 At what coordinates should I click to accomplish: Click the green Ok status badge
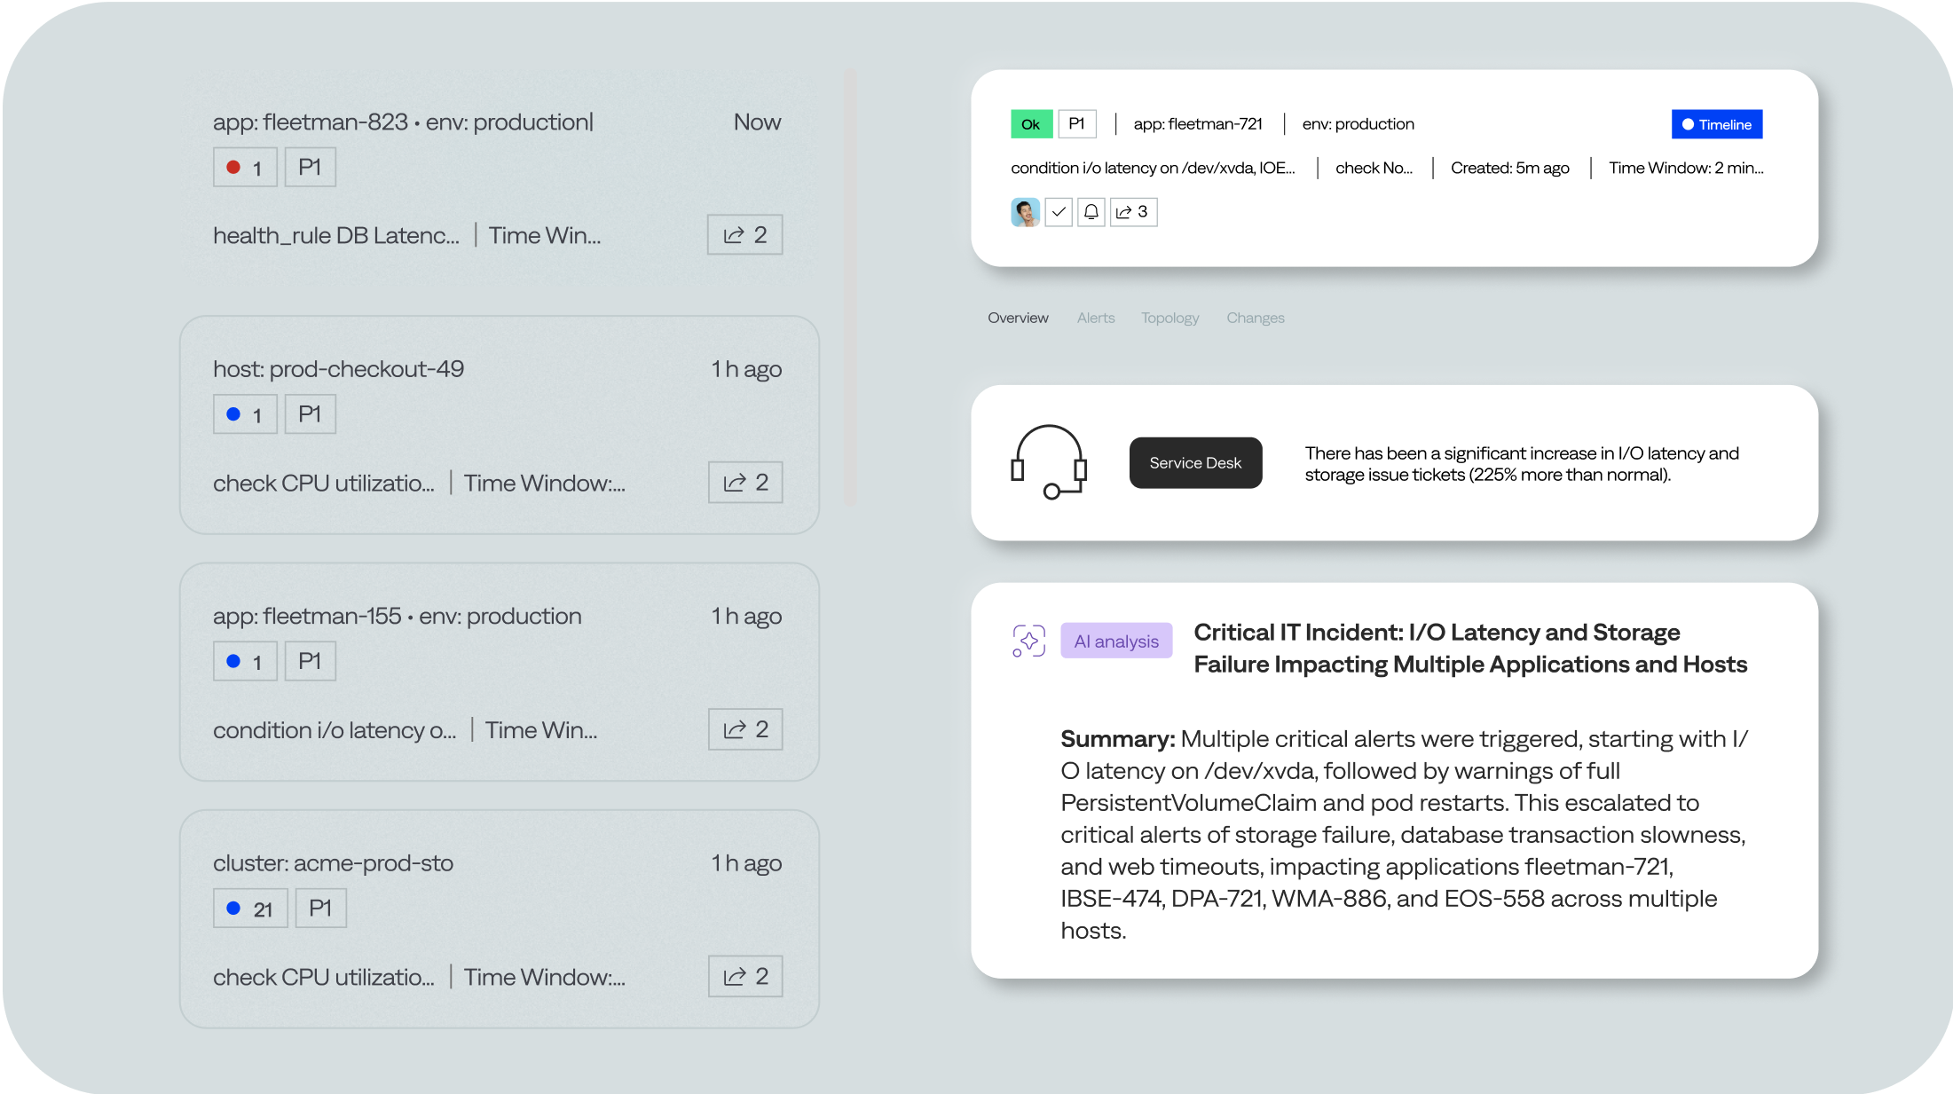click(x=1031, y=124)
